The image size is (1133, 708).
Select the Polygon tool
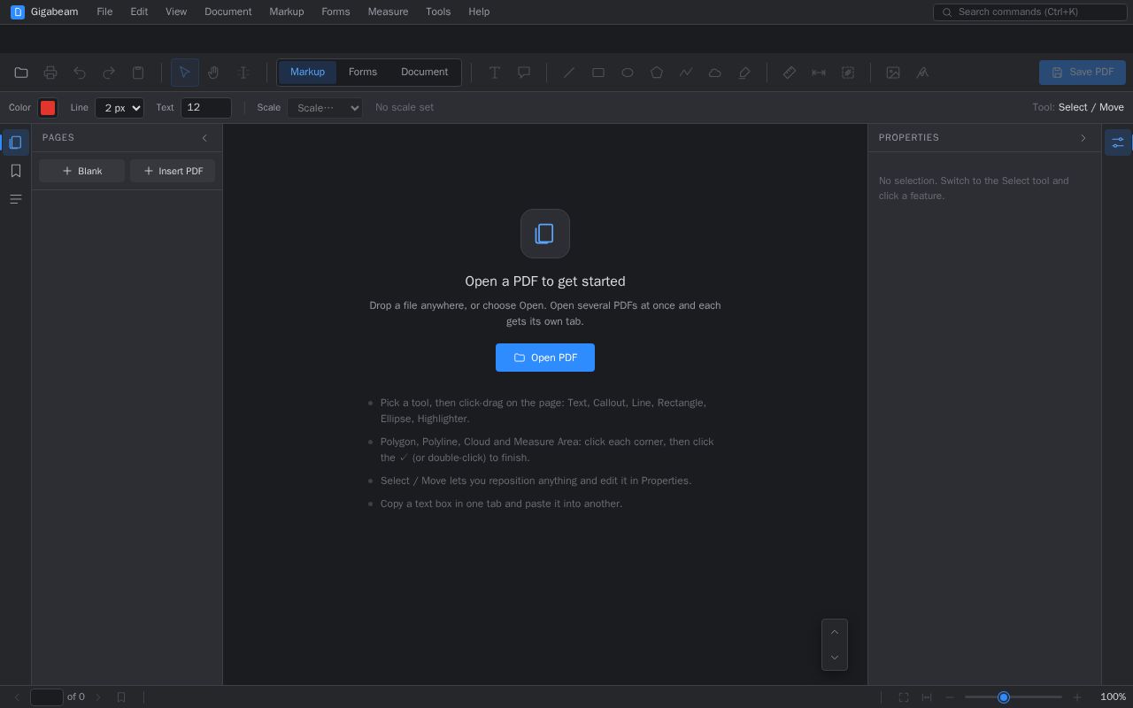[657, 73]
